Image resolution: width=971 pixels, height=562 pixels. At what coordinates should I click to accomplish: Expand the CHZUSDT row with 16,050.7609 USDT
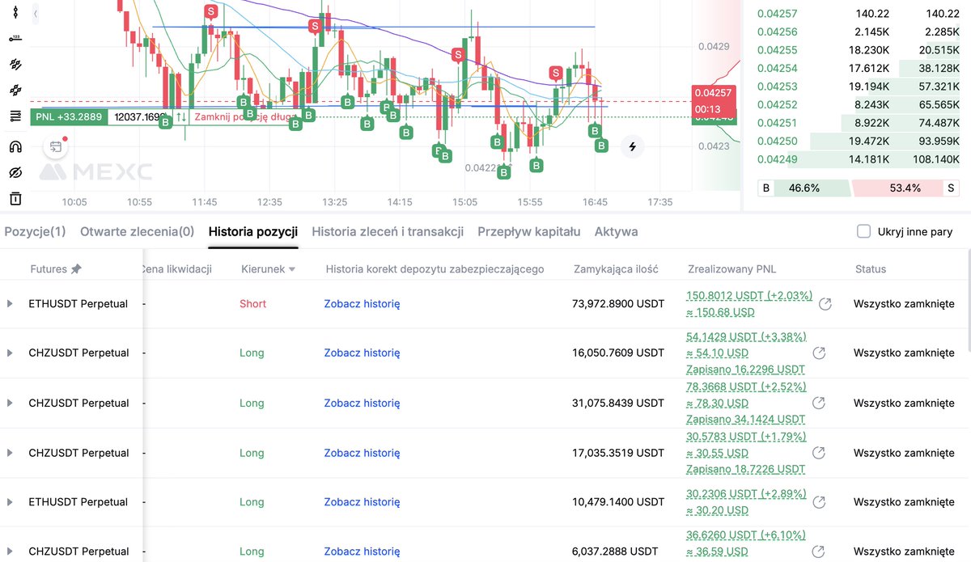coord(10,353)
